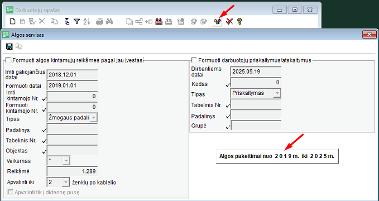The width and height of the screenshot is (379, 201).
Task: Click the structure icon next to the delete X
Action: 32,22
